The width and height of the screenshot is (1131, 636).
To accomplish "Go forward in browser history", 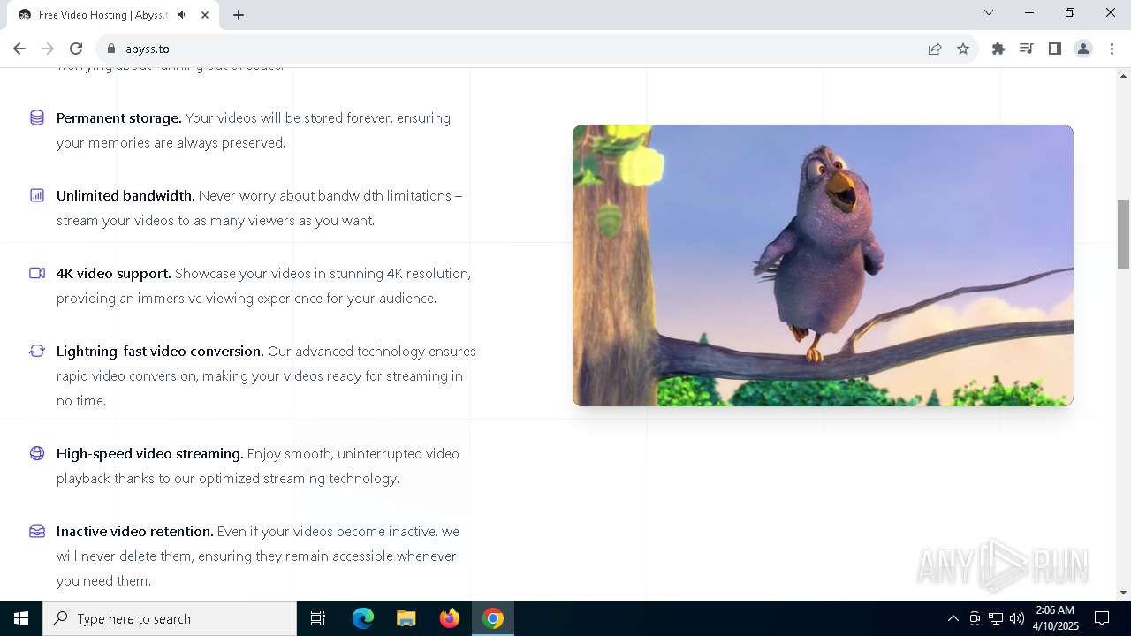I will tap(48, 49).
